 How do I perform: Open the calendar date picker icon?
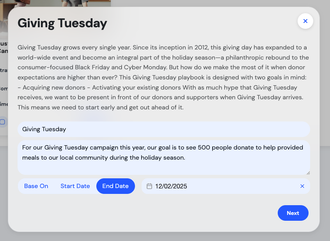[149, 186]
